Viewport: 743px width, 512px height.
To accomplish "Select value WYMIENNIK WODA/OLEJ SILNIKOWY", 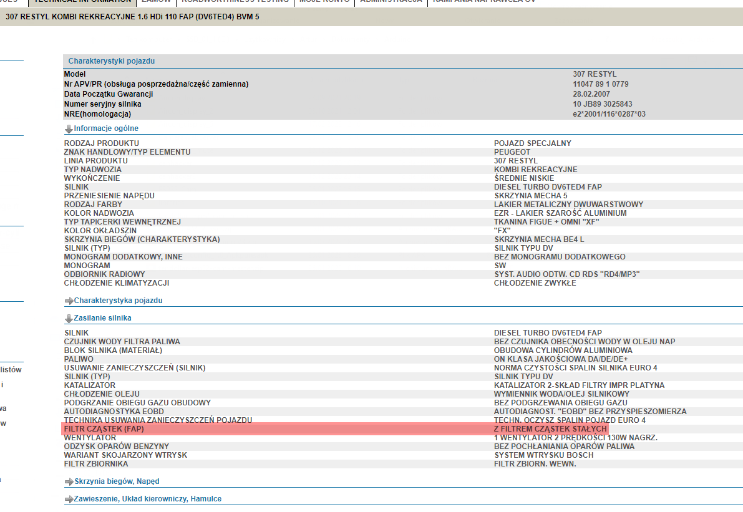I will 561,394.
